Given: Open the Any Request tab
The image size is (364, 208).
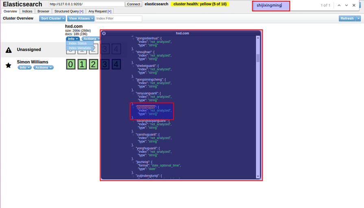Looking at the screenshot, I should 100,11.
